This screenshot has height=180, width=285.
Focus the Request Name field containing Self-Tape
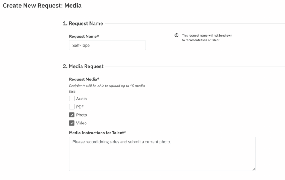click(107, 45)
